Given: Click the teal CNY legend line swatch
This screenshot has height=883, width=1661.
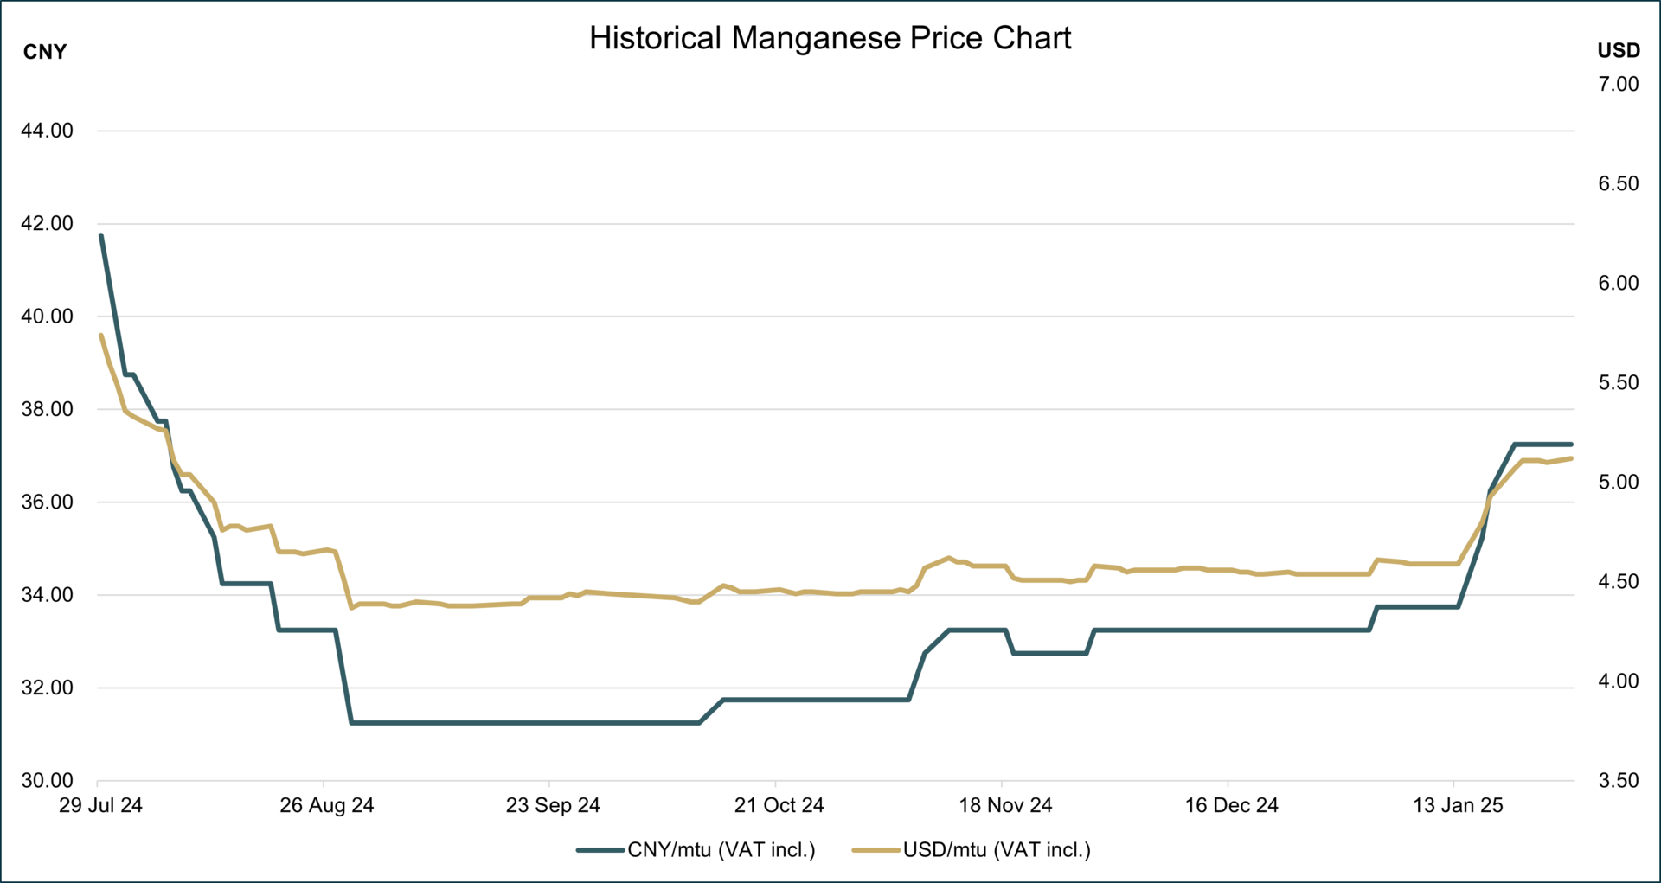Looking at the screenshot, I should click(x=600, y=850).
